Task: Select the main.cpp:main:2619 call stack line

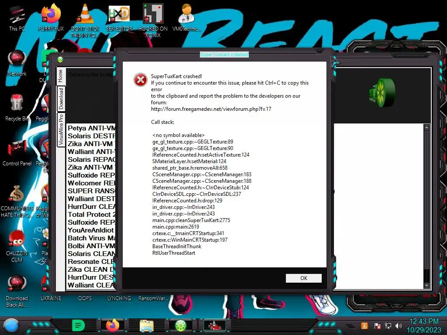Action: click(x=175, y=227)
